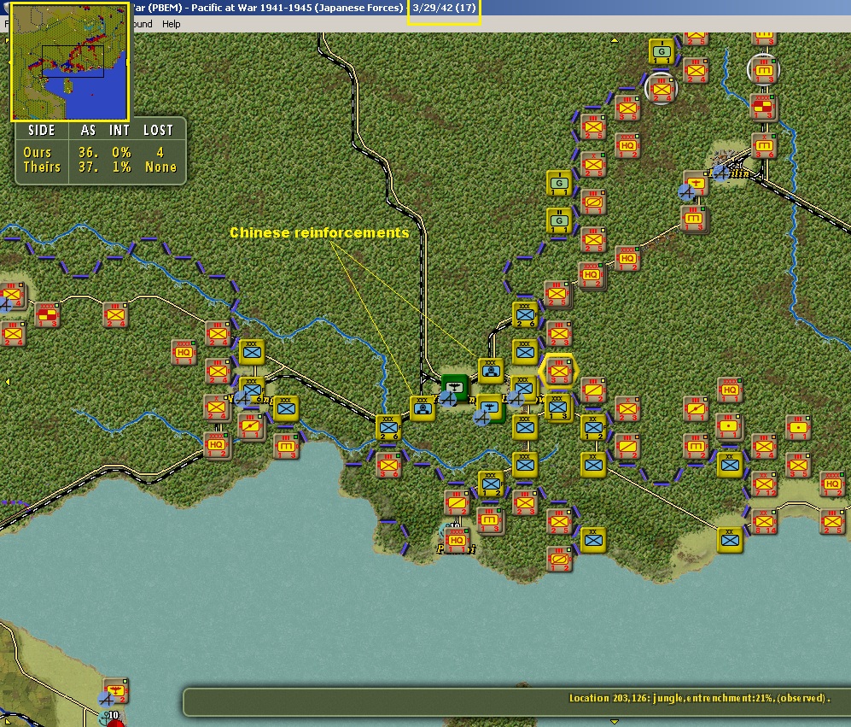Select the 1-3 artillery counter on the peninsula

click(490, 520)
